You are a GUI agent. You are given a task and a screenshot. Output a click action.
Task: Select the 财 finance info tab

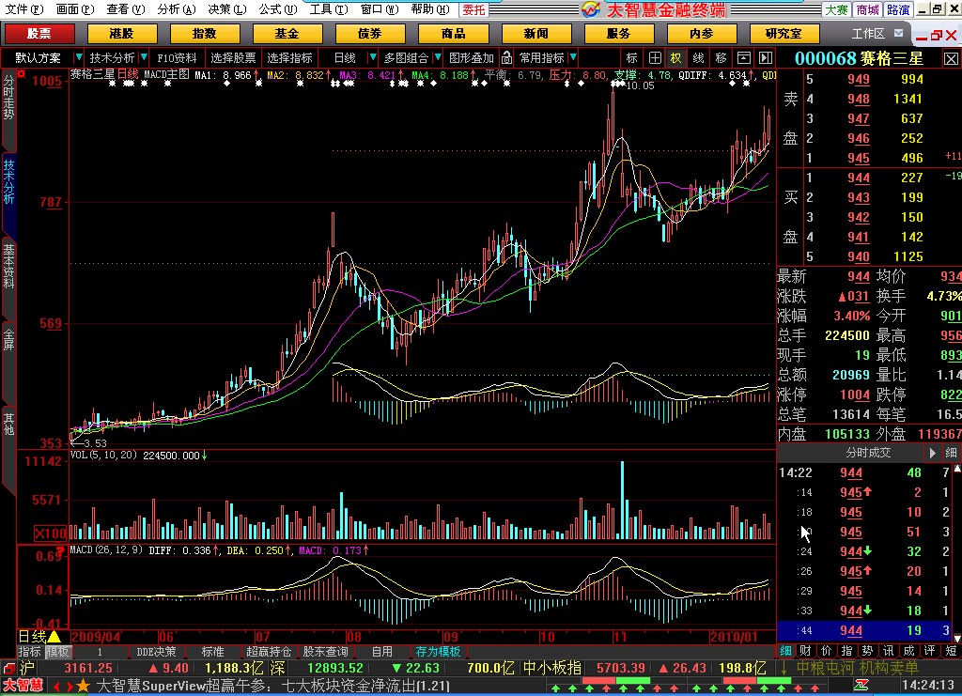pos(806,651)
